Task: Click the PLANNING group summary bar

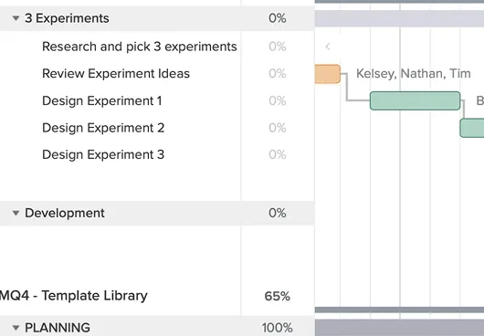Action: (399, 328)
